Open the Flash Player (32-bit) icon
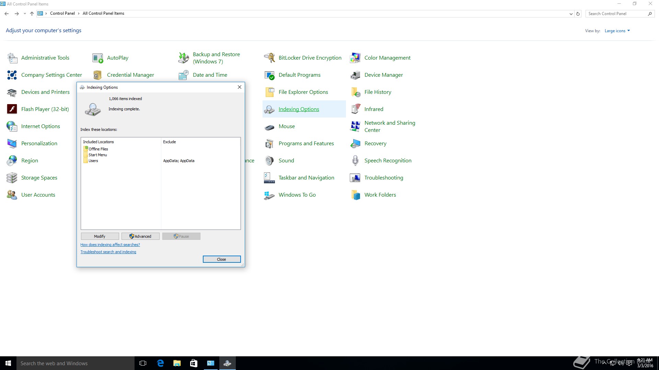This screenshot has height=370, width=659. pyautogui.click(x=12, y=109)
